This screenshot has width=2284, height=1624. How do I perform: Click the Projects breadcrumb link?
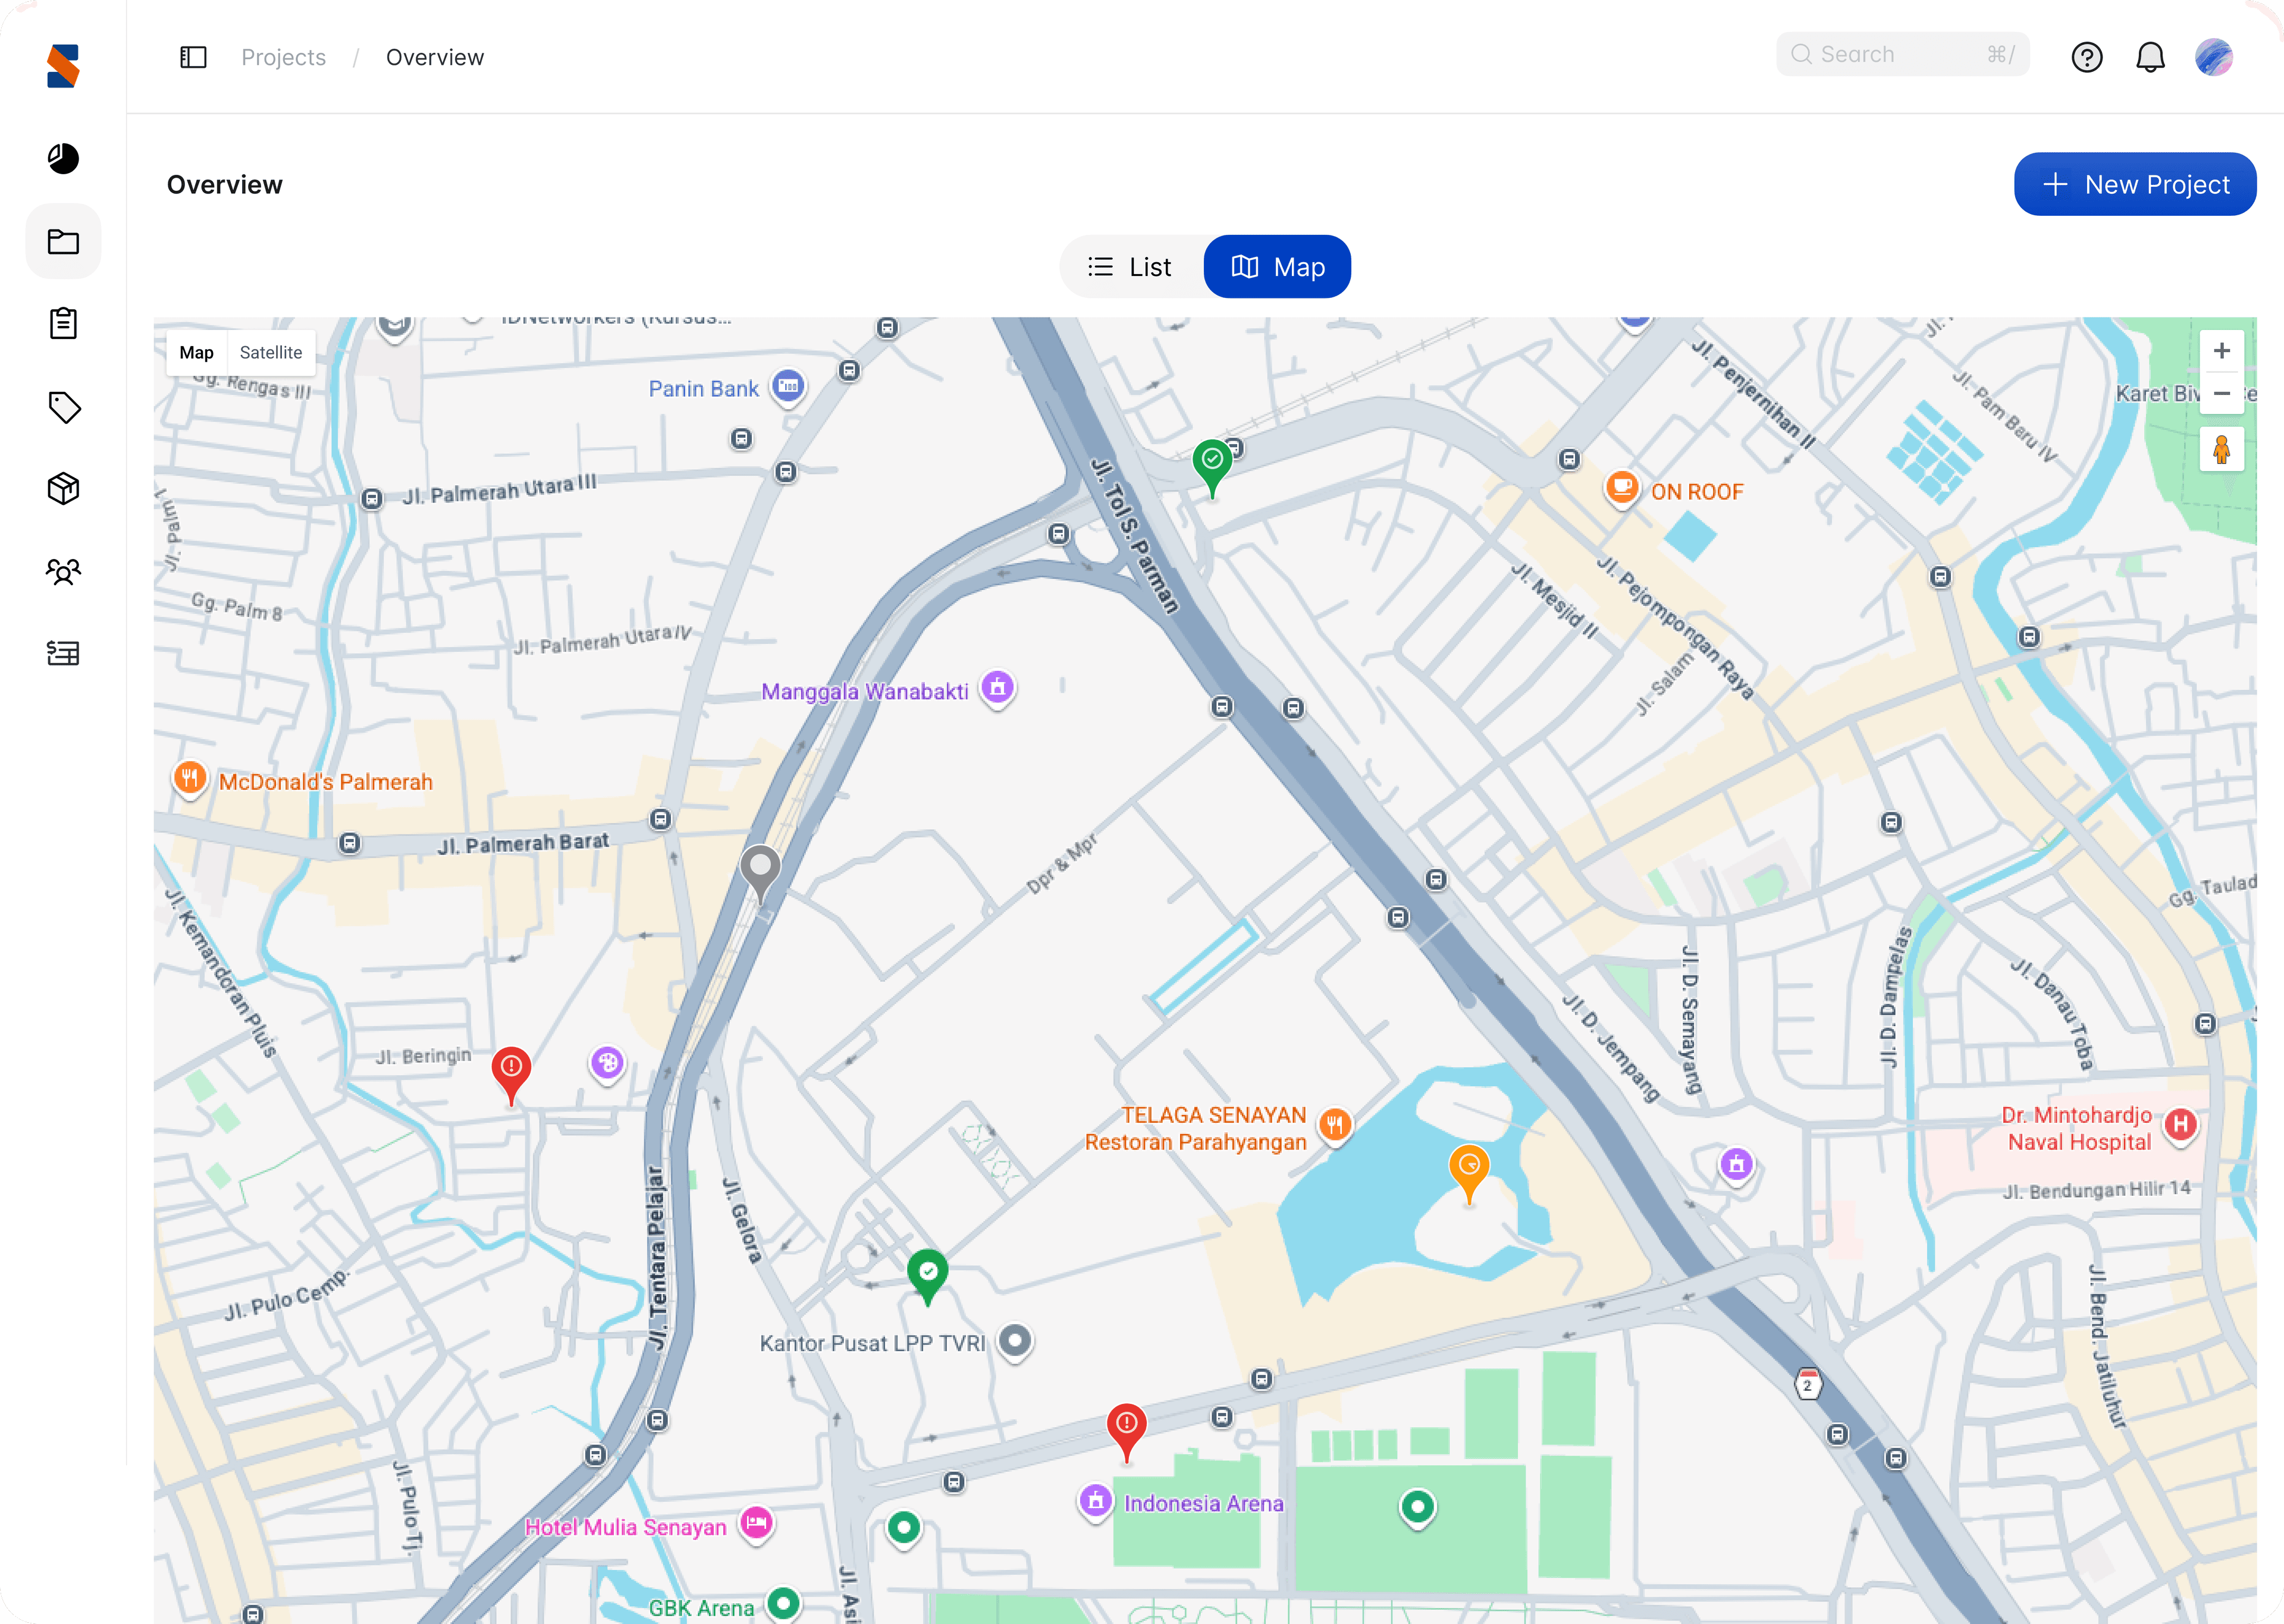[x=284, y=57]
